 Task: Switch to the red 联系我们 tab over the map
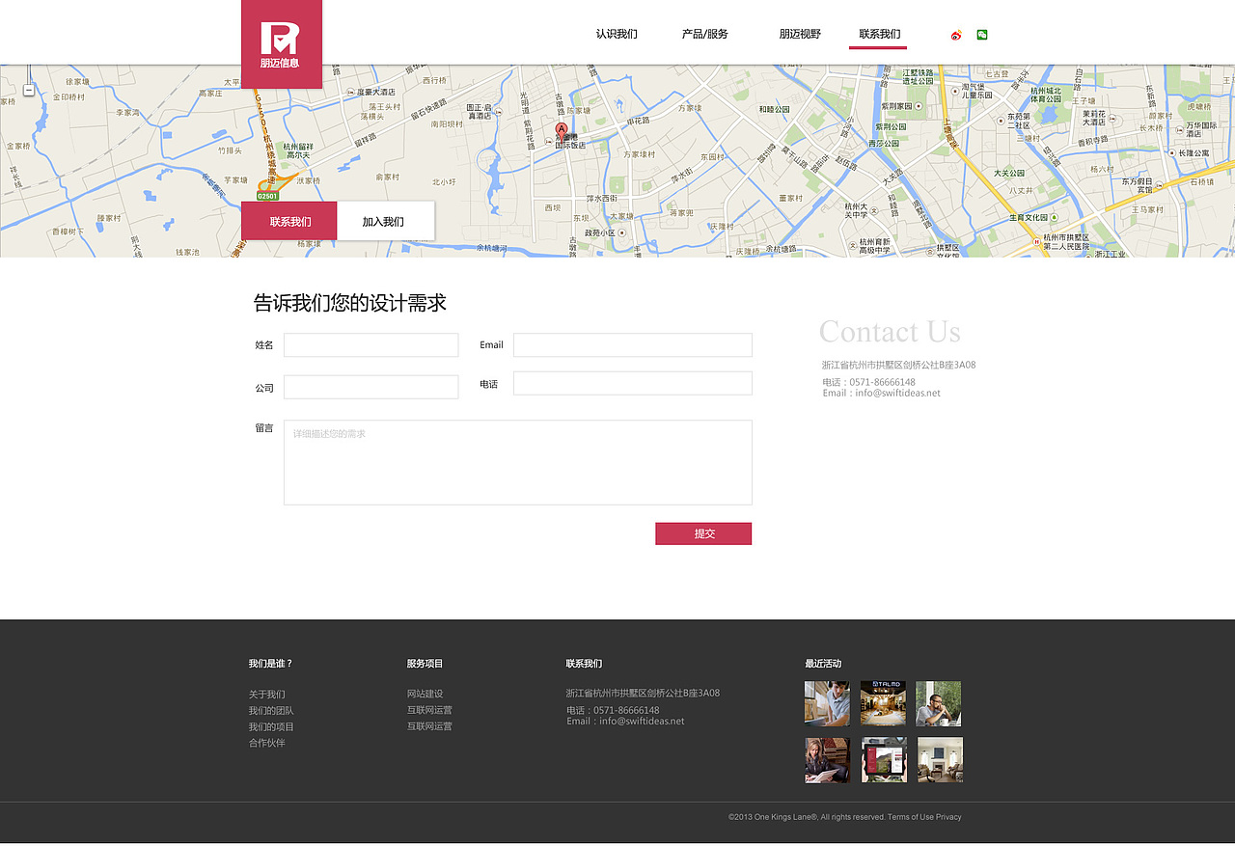(289, 221)
